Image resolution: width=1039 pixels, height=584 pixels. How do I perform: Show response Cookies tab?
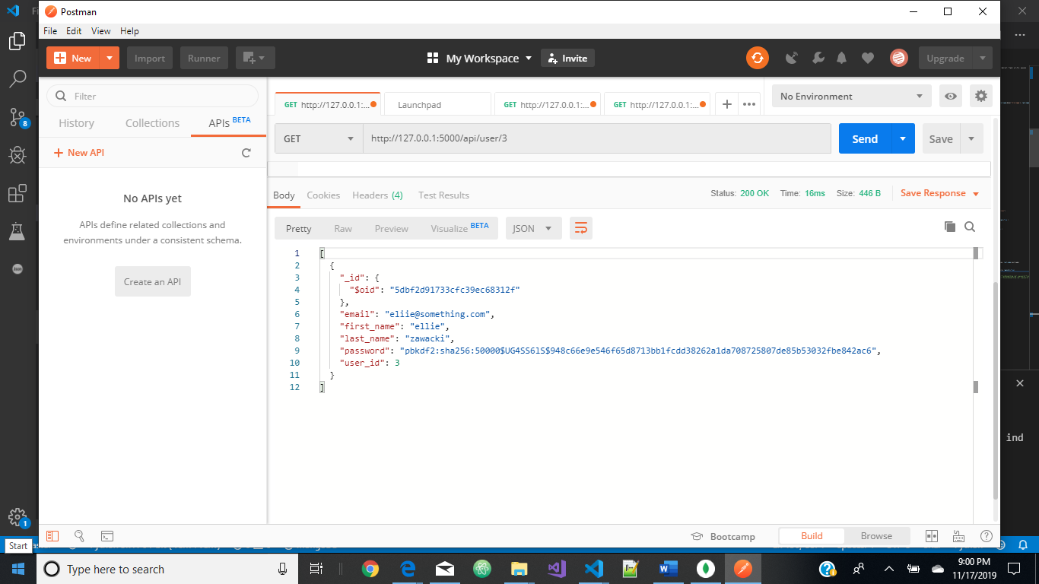tap(323, 195)
